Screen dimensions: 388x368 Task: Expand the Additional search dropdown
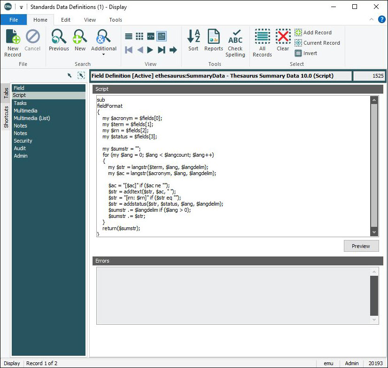click(x=103, y=54)
